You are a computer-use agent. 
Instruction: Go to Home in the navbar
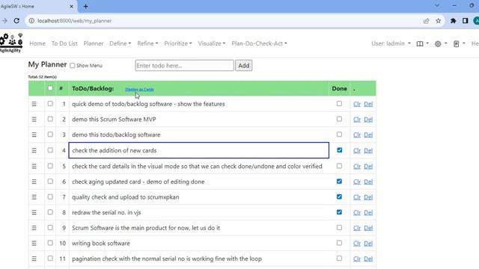(37, 43)
